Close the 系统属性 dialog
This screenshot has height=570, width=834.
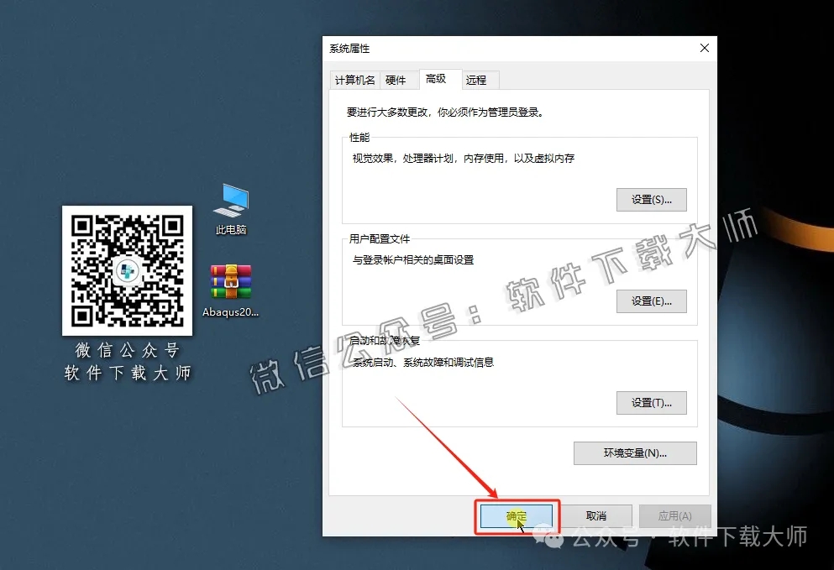pos(704,48)
